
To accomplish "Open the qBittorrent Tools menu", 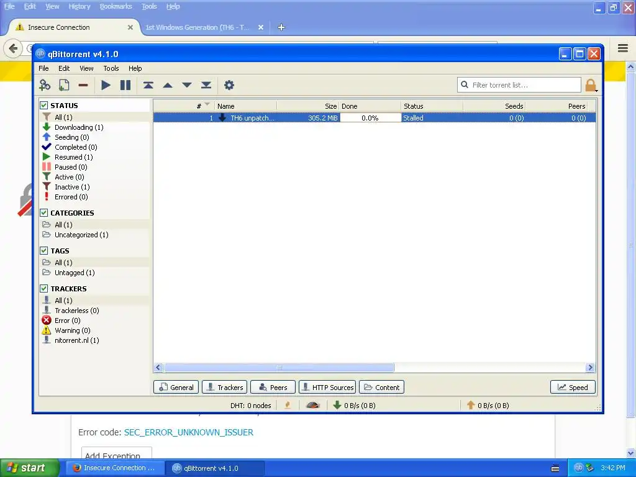I will tap(111, 68).
